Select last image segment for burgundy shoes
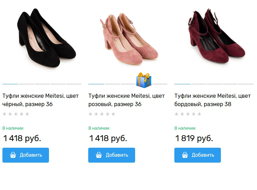Image resolution: width=257 pixels, height=190 pixels. click(246, 84)
